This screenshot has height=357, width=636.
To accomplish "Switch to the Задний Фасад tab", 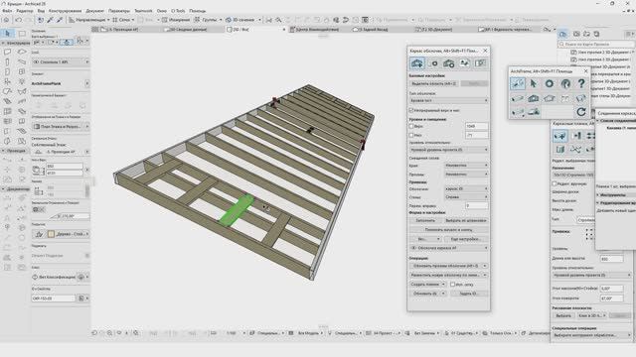I will point(374,30).
